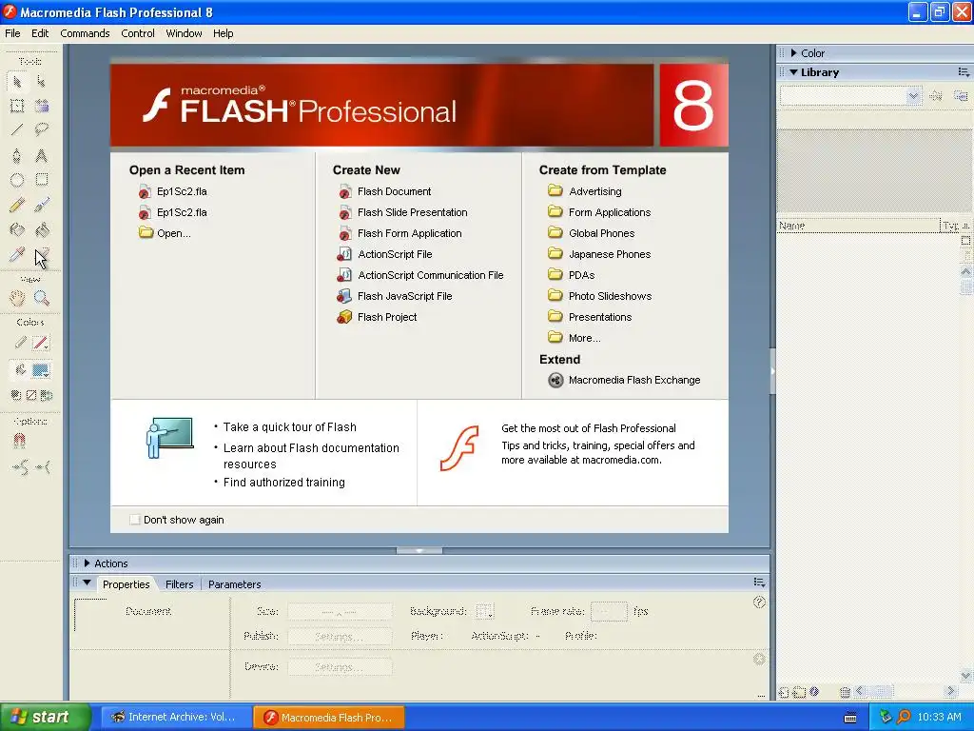974x731 pixels.
Task: Click the Windows Start button
Action: [45, 717]
